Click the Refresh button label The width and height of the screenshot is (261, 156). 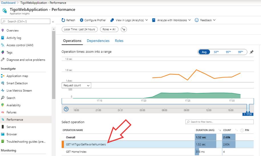point(70,20)
